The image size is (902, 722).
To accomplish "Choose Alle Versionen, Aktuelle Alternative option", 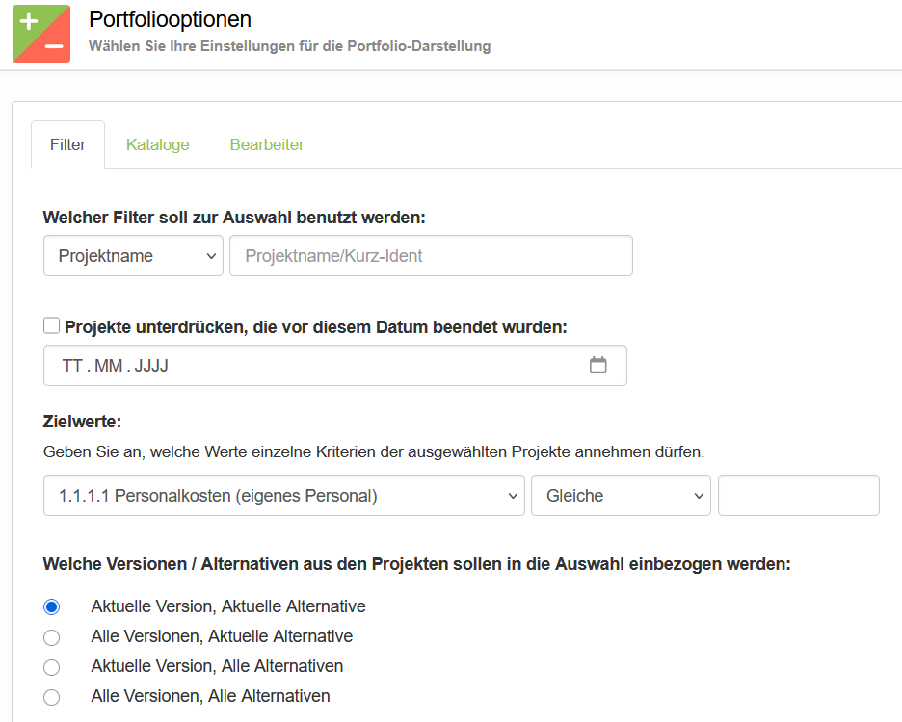I will tap(52, 637).
